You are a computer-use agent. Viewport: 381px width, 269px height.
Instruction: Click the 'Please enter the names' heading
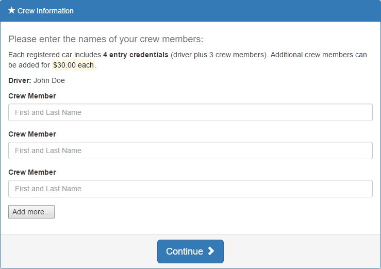[106, 39]
